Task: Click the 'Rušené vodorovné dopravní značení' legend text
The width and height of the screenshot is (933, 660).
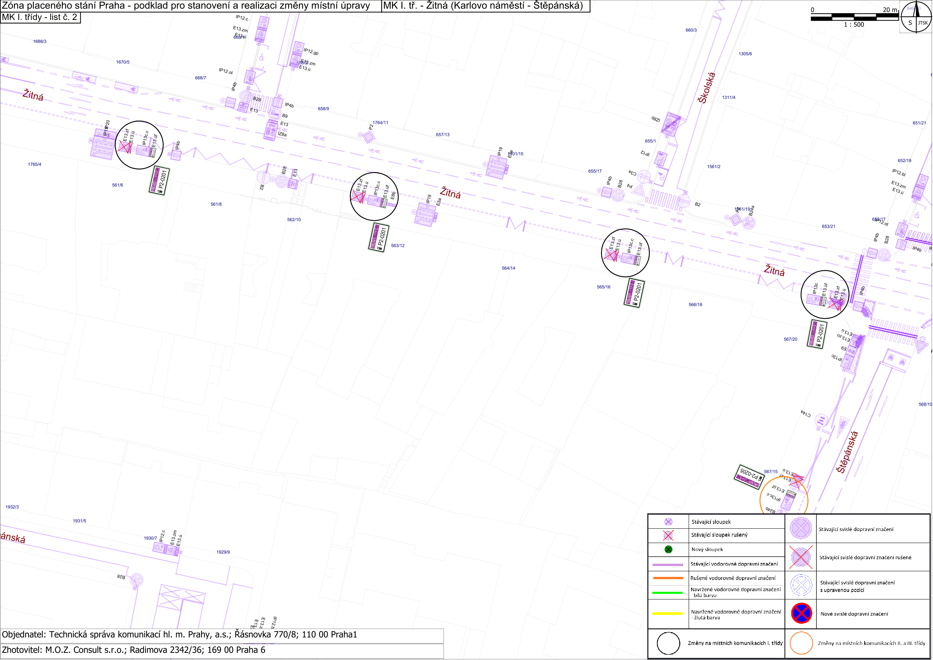Action: pos(733,578)
